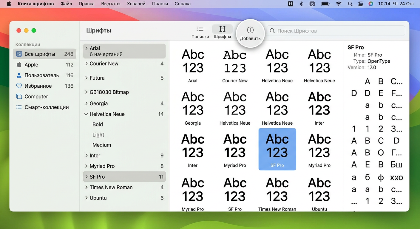Screen dimensions: 420x229
Task: Select Все шрифты collection icon
Action: 19,54
